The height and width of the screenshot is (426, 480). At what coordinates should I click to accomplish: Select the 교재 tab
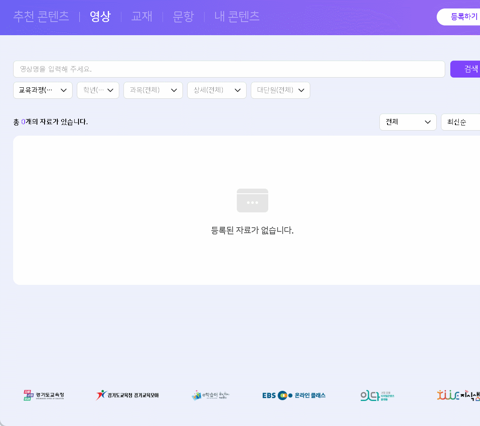point(142,17)
